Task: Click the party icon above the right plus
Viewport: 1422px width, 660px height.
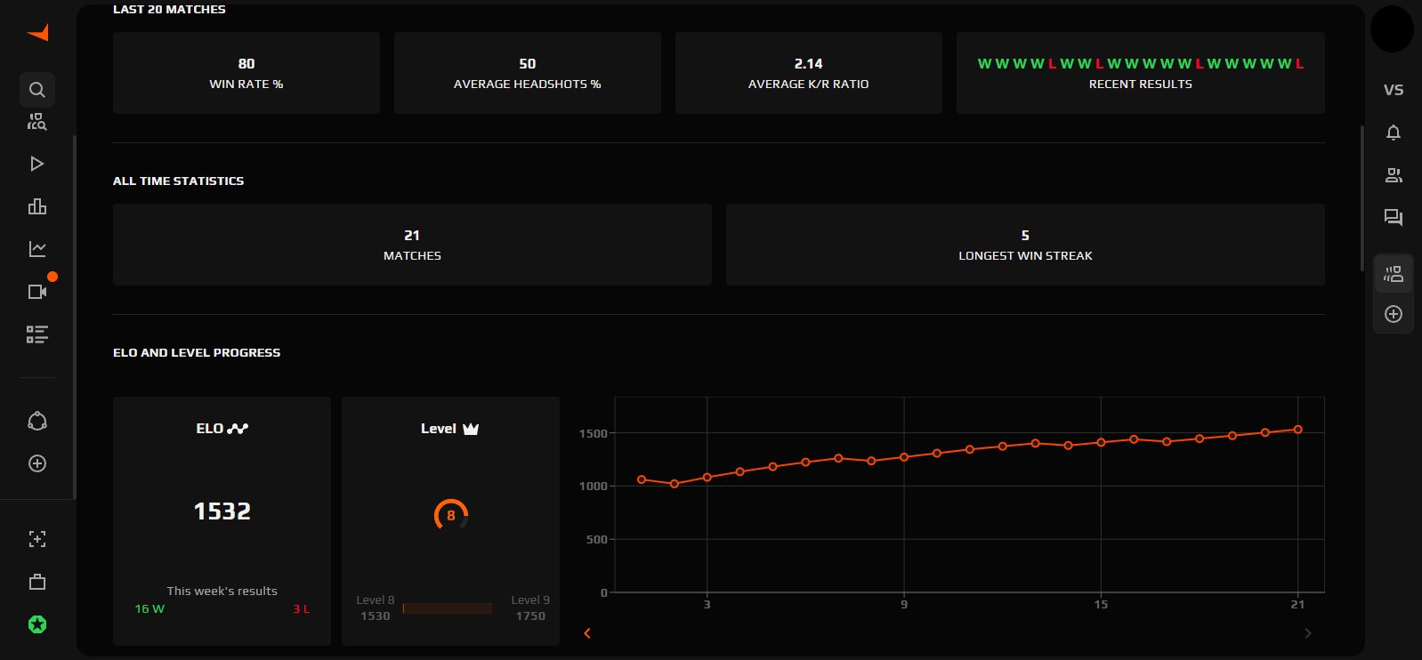Action: pos(1394,274)
